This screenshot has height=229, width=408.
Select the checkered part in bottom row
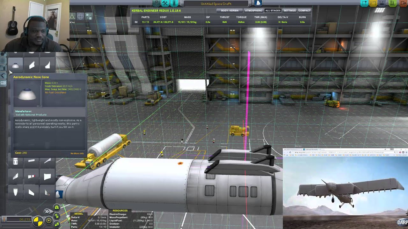pos(47,192)
